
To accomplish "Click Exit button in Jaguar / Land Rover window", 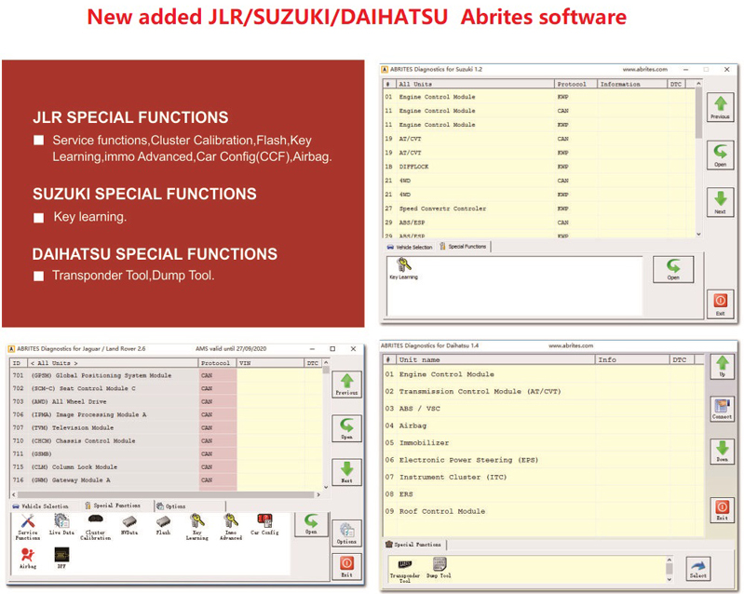I will (x=346, y=566).
